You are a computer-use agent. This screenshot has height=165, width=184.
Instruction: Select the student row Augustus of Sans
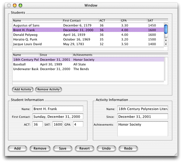click(88, 25)
